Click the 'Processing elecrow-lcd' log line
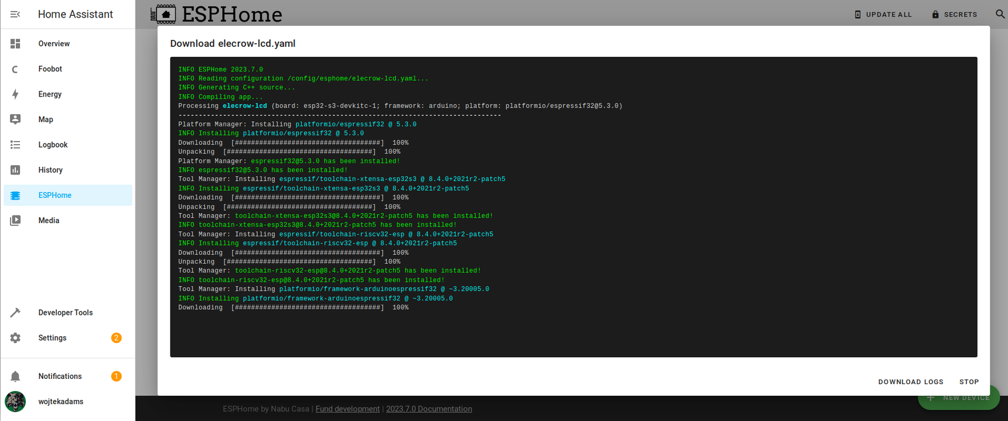This screenshot has height=421, width=1008. 400,106
